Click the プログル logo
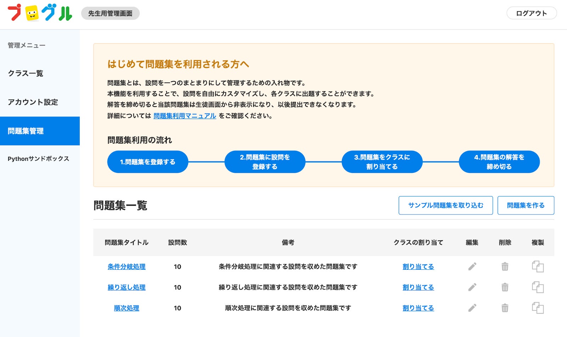Viewport: 567px width, 337px height. pyautogui.click(x=40, y=13)
